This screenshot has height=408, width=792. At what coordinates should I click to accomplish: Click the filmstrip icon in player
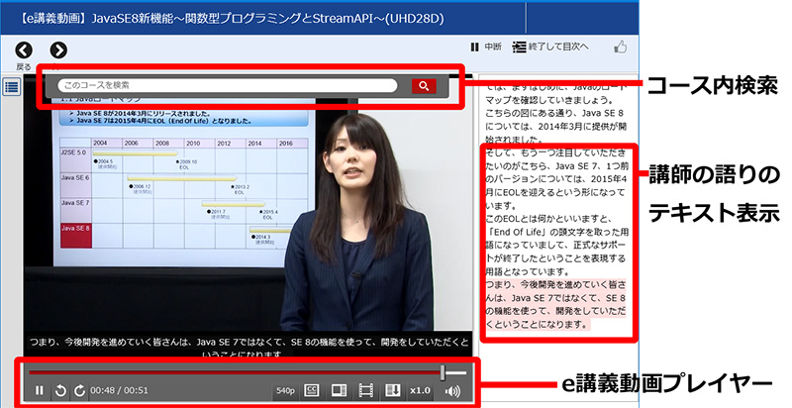point(364,390)
